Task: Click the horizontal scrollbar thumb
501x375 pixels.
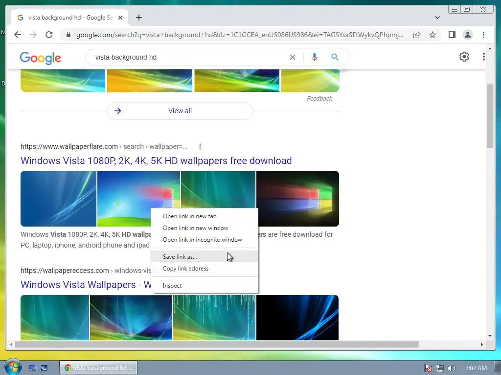Action: pos(217,344)
